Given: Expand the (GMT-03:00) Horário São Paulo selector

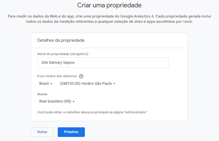Looking at the screenshot, I should tap(87, 84).
